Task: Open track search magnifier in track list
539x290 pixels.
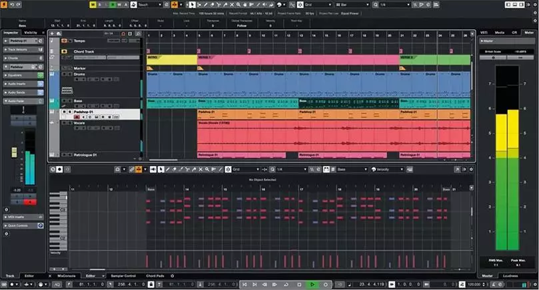Action: 138,34
